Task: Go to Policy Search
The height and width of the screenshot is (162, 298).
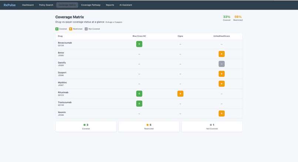Action: click(46, 5)
